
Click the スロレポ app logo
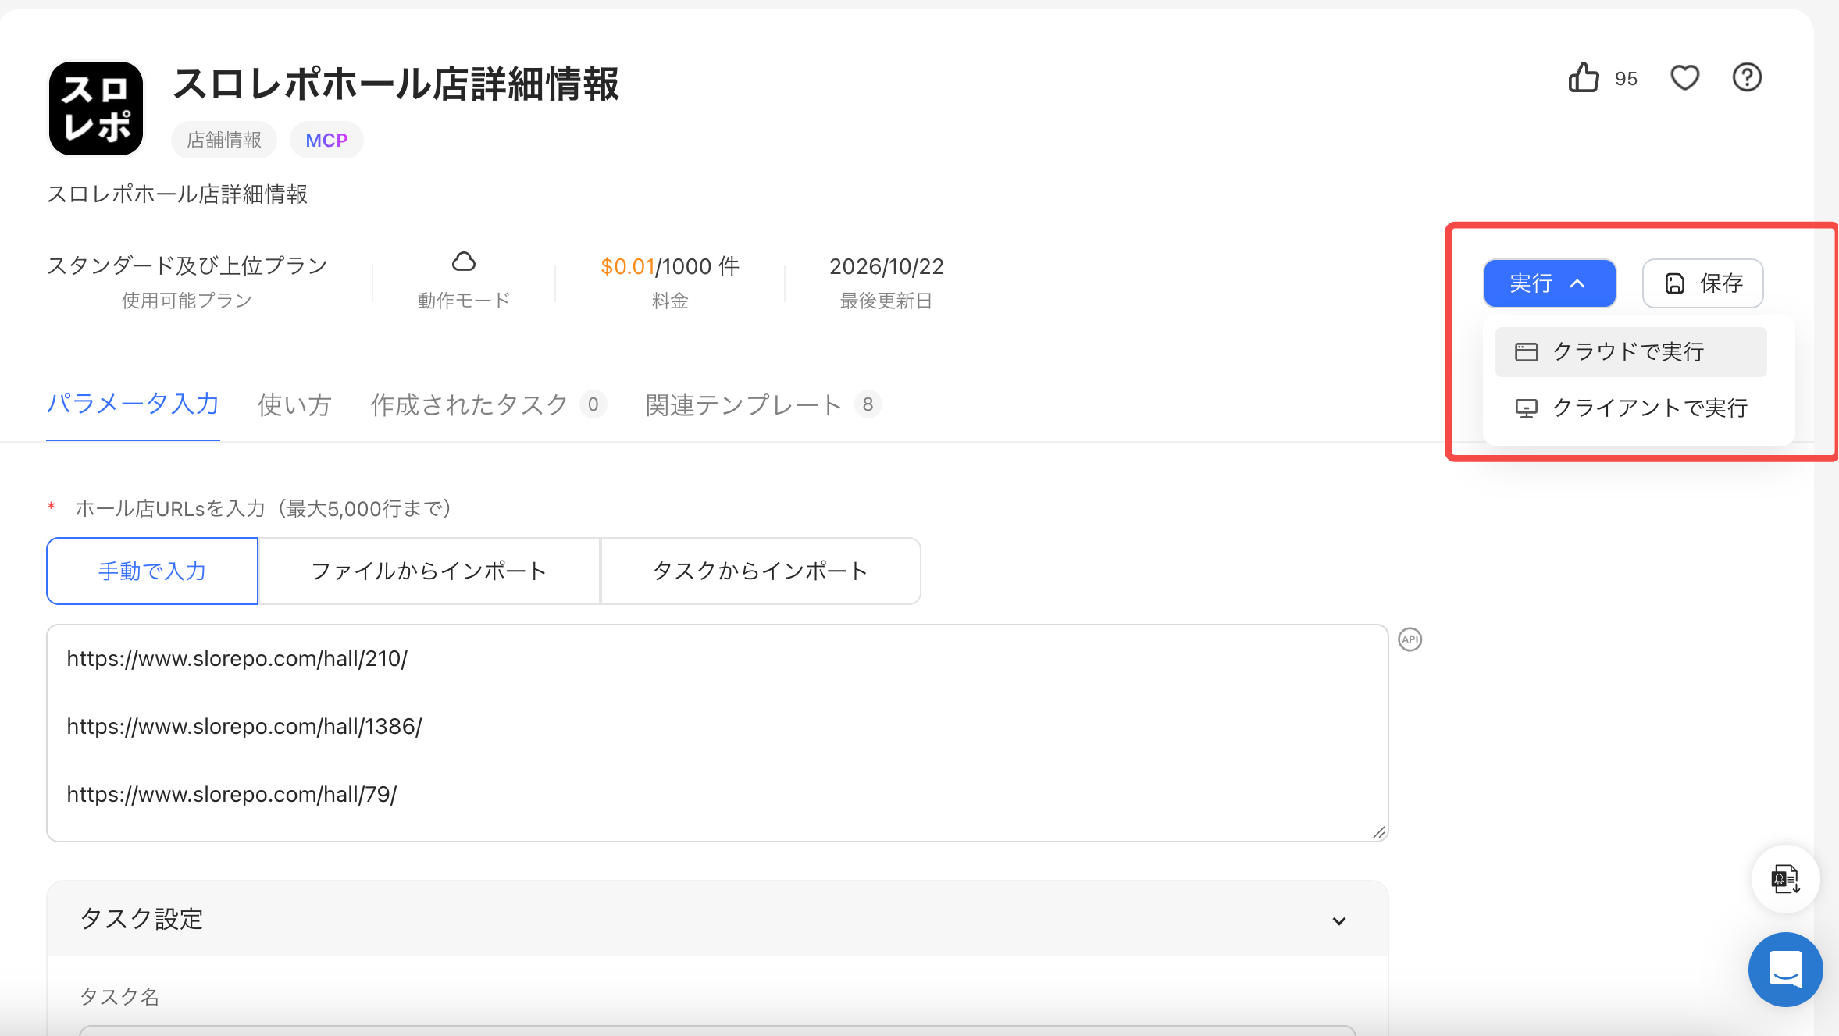[96, 109]
